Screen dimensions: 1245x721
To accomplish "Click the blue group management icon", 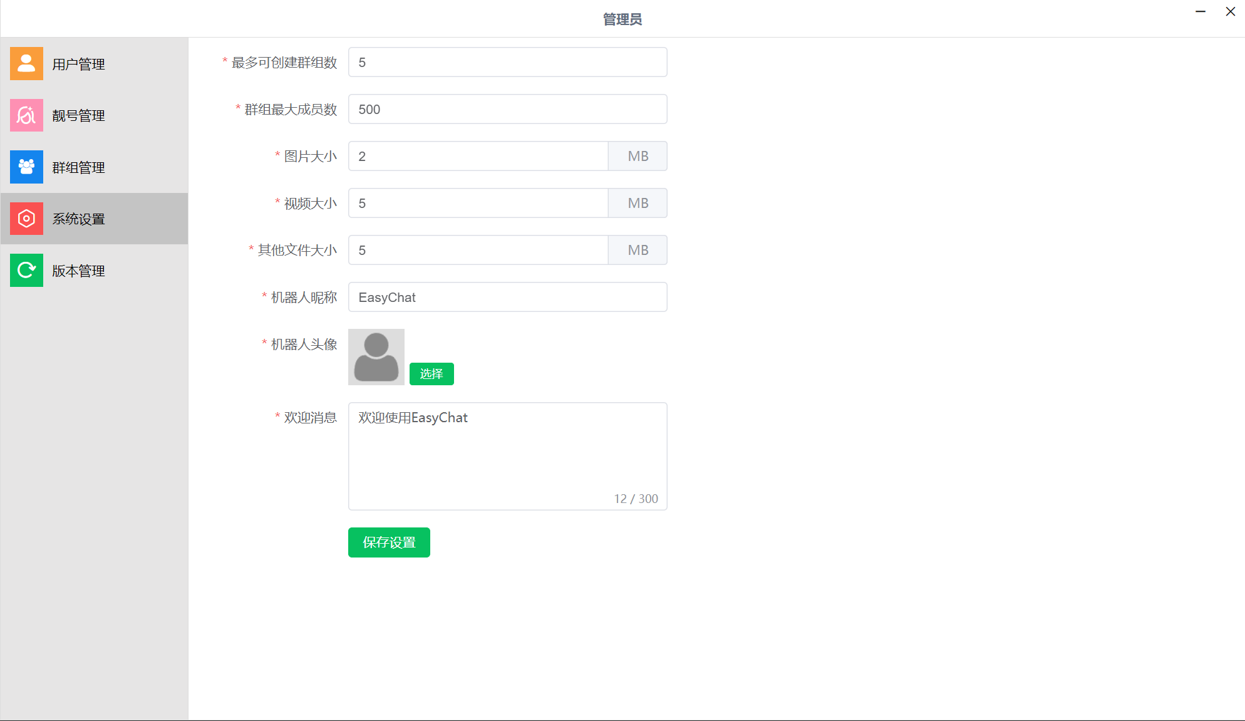I will [26, 167].
